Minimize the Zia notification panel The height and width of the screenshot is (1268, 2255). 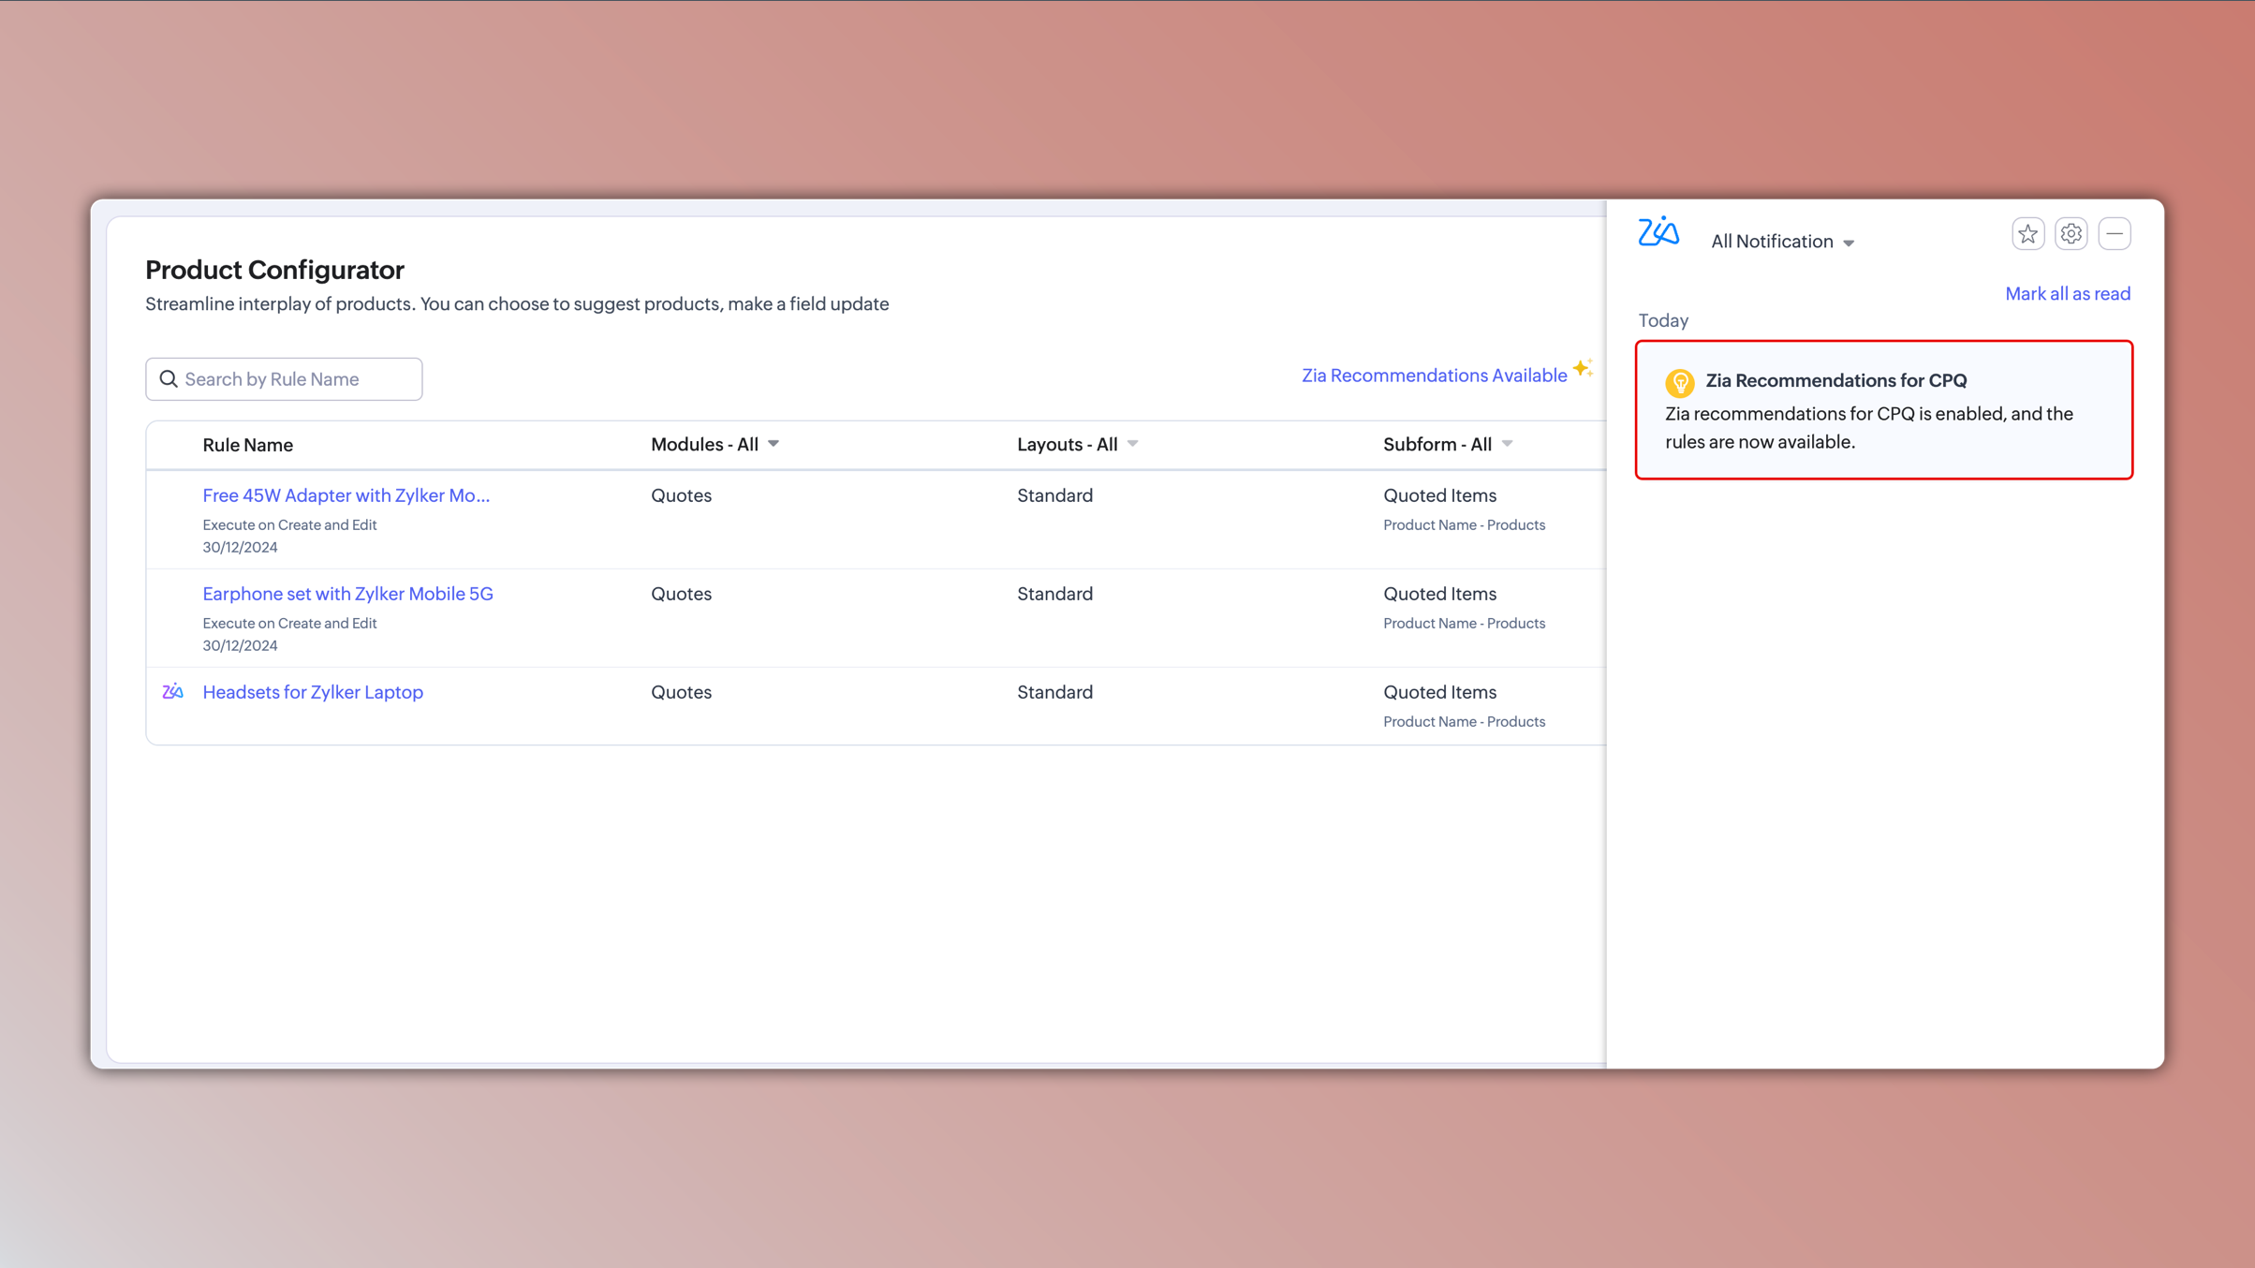pos(2114,234)
